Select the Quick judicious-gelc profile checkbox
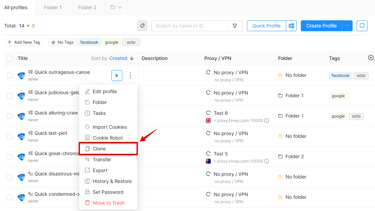Image resolution: width=375 pixels, height=211 pixels. pos(9,96)
